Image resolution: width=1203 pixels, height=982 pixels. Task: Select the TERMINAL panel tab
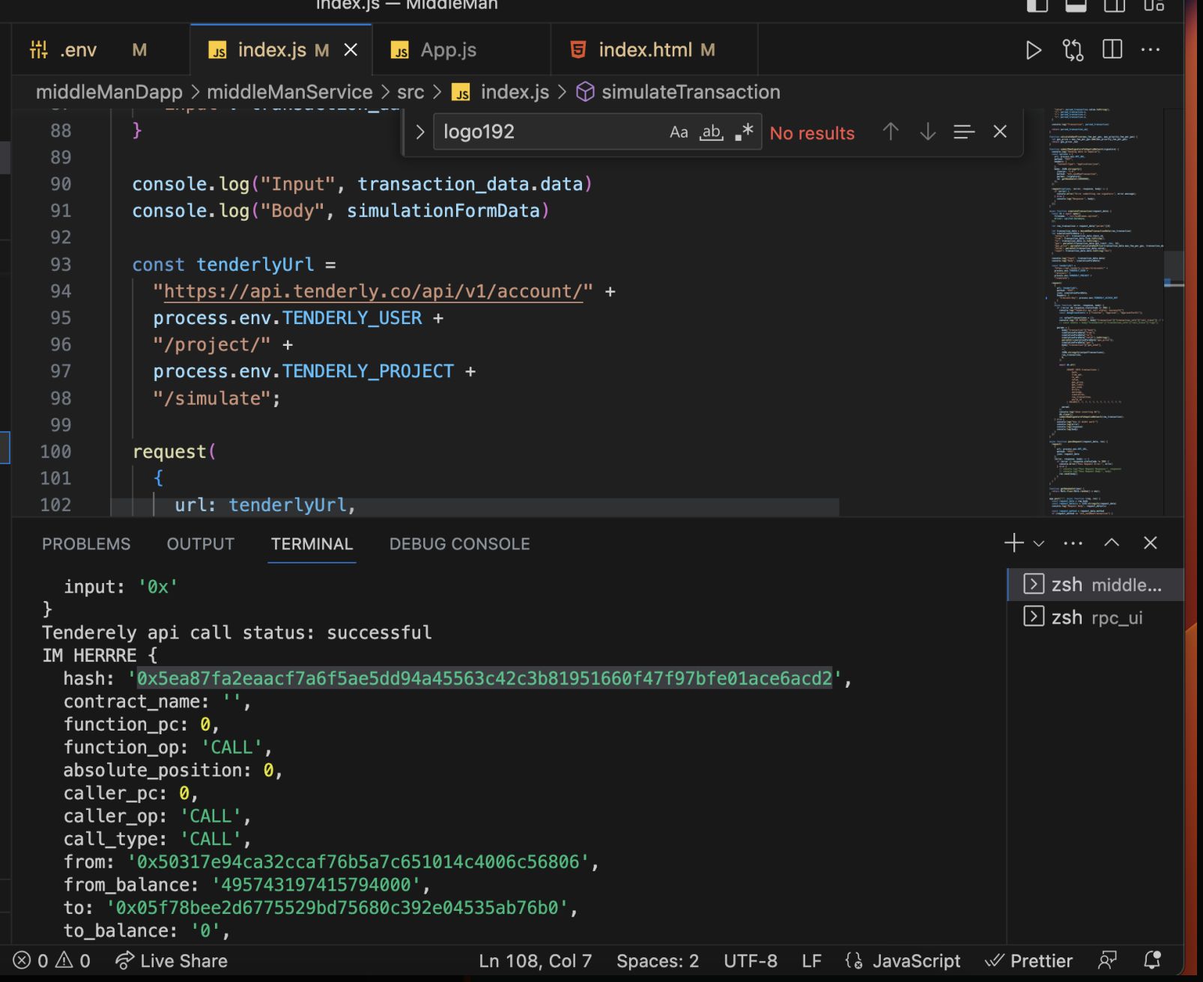(x=312, y=544)
